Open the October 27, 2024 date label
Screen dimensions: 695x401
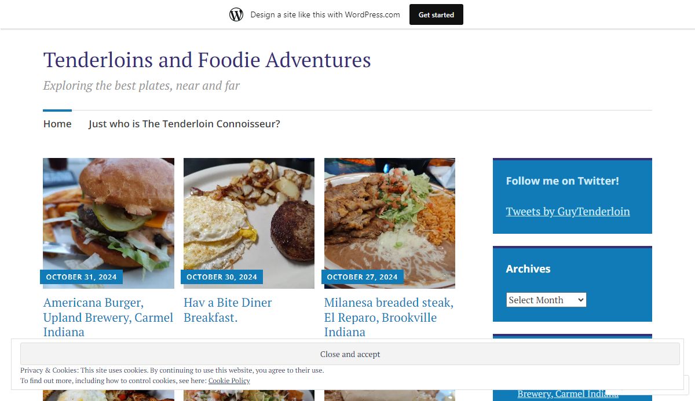coord(363,277)
